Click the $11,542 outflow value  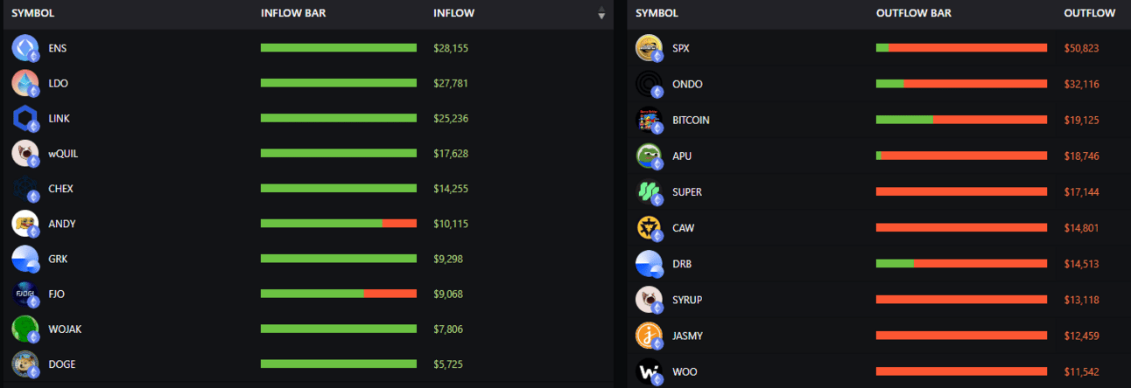coord(1082,371)
